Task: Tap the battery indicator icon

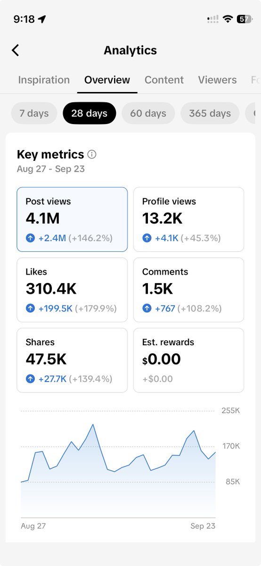Action: (x=245, y=19)
